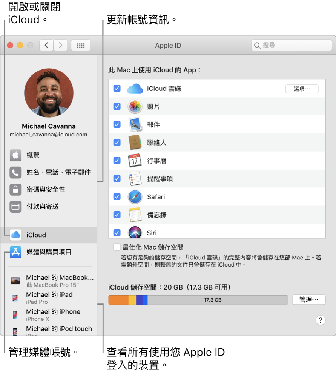
Task: Click the 選項… button for iCloud 雲碟
Action: pyautogui.click(x=302, y=89)
